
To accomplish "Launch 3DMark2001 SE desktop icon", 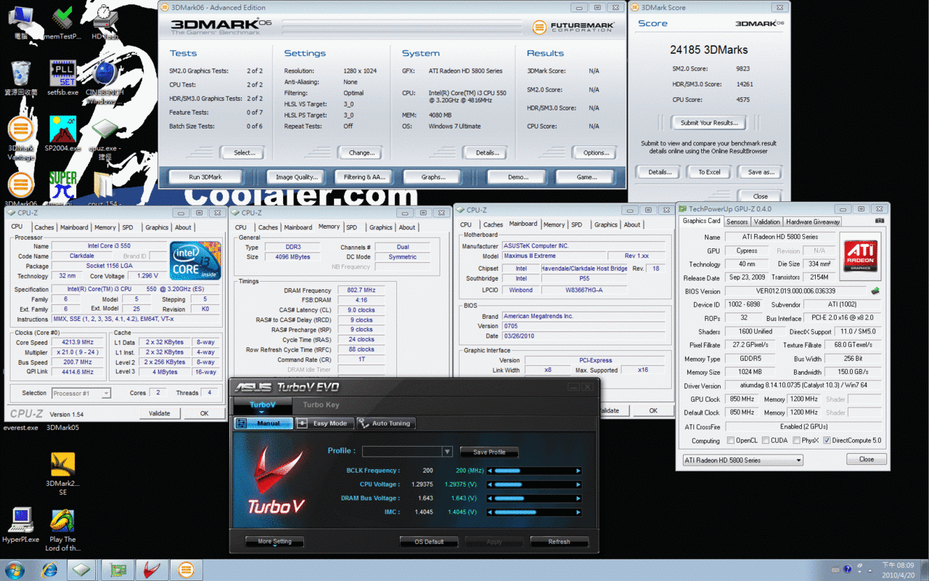I will pyautogui.click(x=62, y=474).
